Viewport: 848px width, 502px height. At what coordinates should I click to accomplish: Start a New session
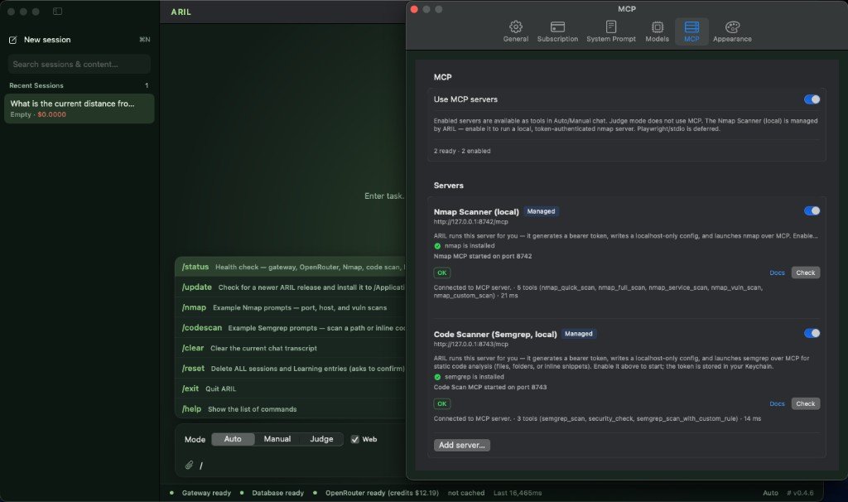[x=79, y=40]
